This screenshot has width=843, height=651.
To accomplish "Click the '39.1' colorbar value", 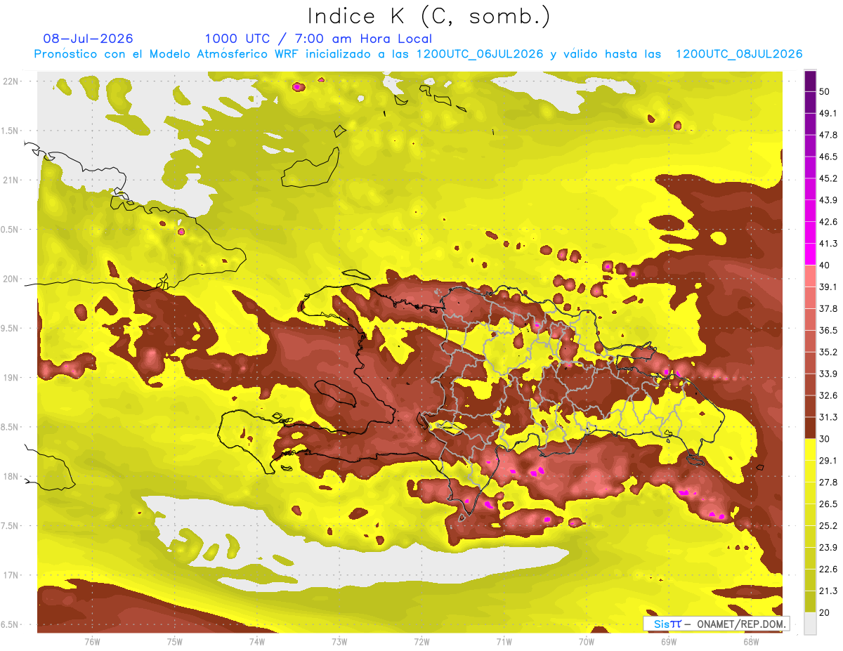I will pyautogui.click(x=828, y=287).
